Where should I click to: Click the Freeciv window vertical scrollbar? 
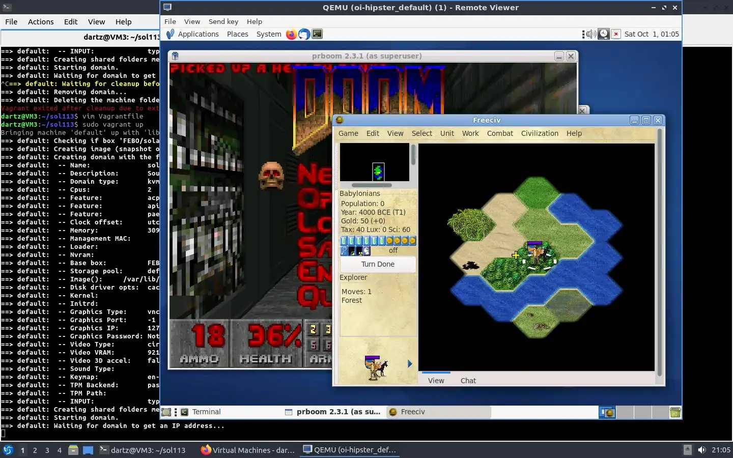[660, 252]
